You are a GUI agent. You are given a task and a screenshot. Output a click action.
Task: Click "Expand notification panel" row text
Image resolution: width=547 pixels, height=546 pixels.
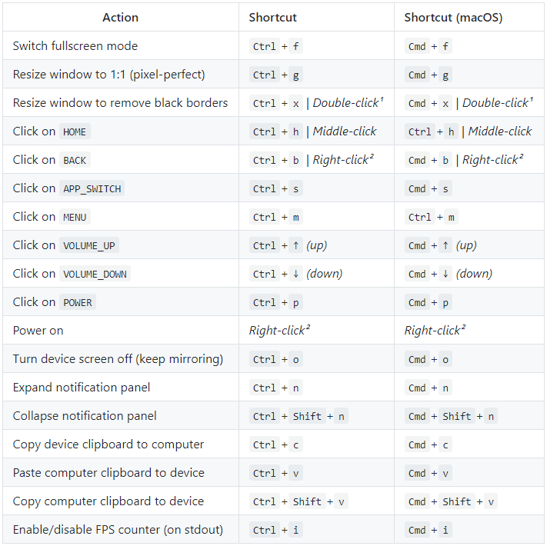coord(82,388)
